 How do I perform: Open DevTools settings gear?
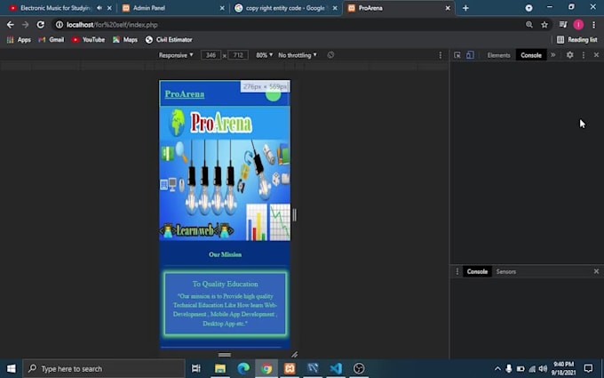pyautogui.click(x=569, y=55)
